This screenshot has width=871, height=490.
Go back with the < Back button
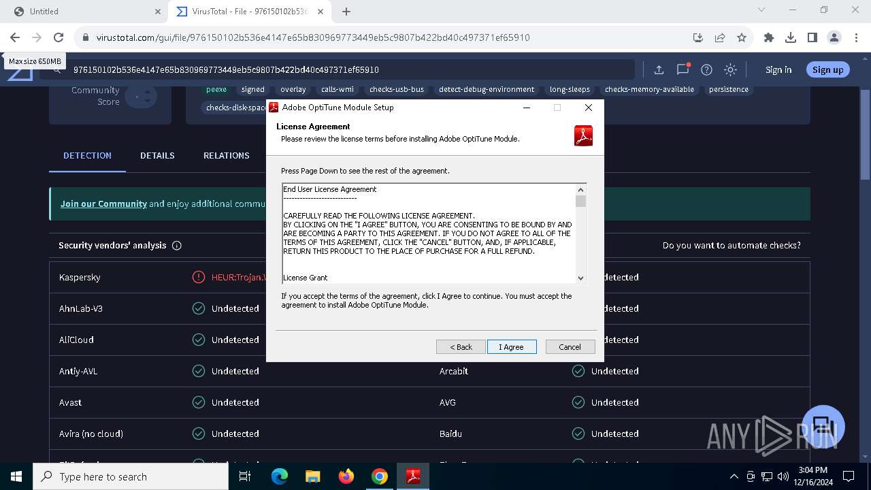[x=461, y=347]
